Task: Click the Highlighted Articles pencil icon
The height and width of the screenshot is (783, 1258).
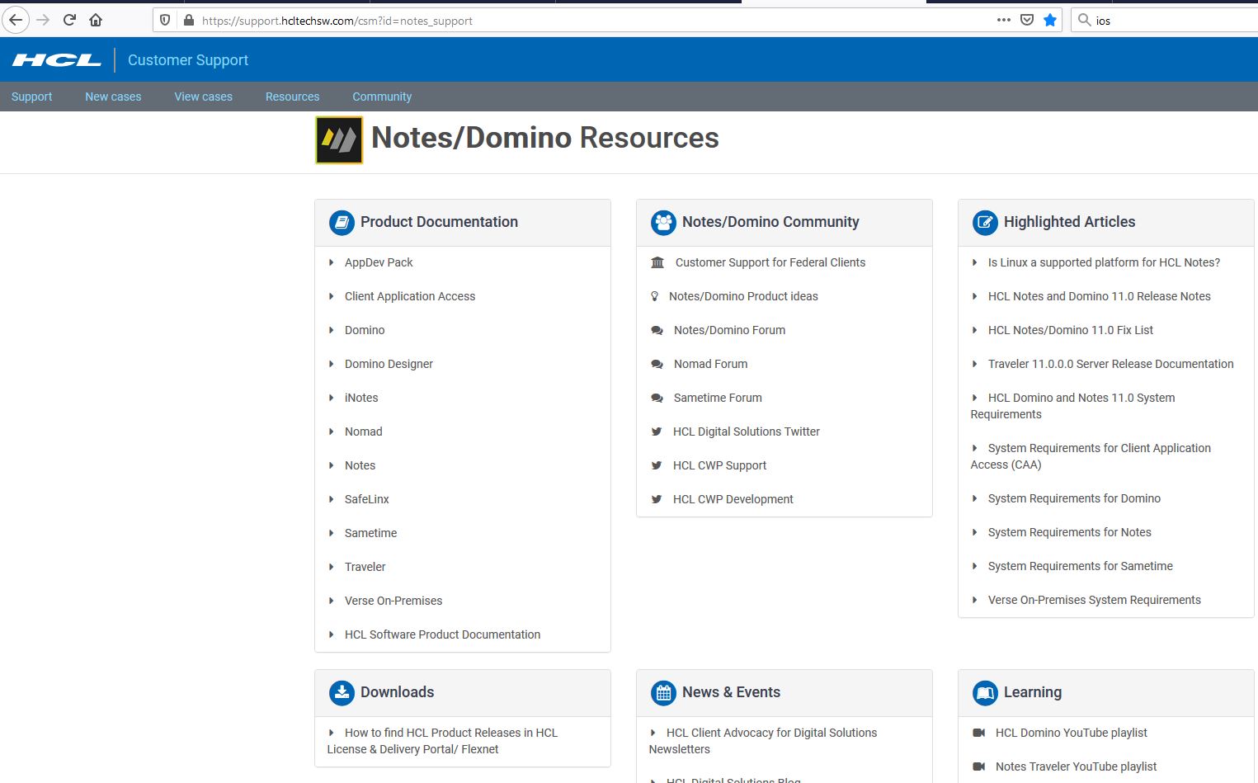Action: (984, 222)
